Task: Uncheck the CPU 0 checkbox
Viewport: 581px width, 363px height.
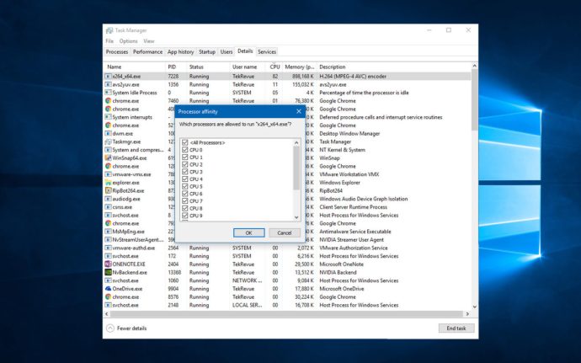Action: point(185,150)
